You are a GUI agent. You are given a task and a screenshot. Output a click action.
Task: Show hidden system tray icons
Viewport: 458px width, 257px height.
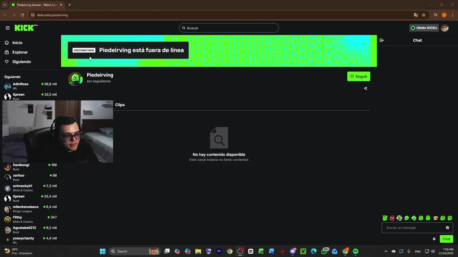point(386,251)
